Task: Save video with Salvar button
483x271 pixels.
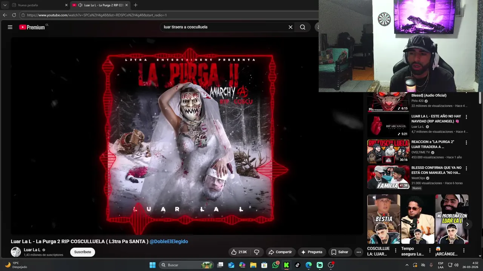Action: click(340, 252)
